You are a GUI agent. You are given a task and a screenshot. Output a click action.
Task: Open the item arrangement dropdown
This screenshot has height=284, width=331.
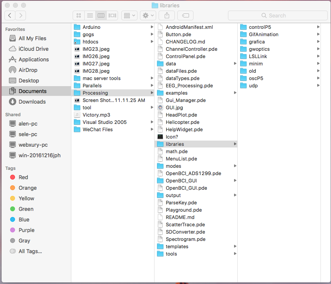point(129,15)
